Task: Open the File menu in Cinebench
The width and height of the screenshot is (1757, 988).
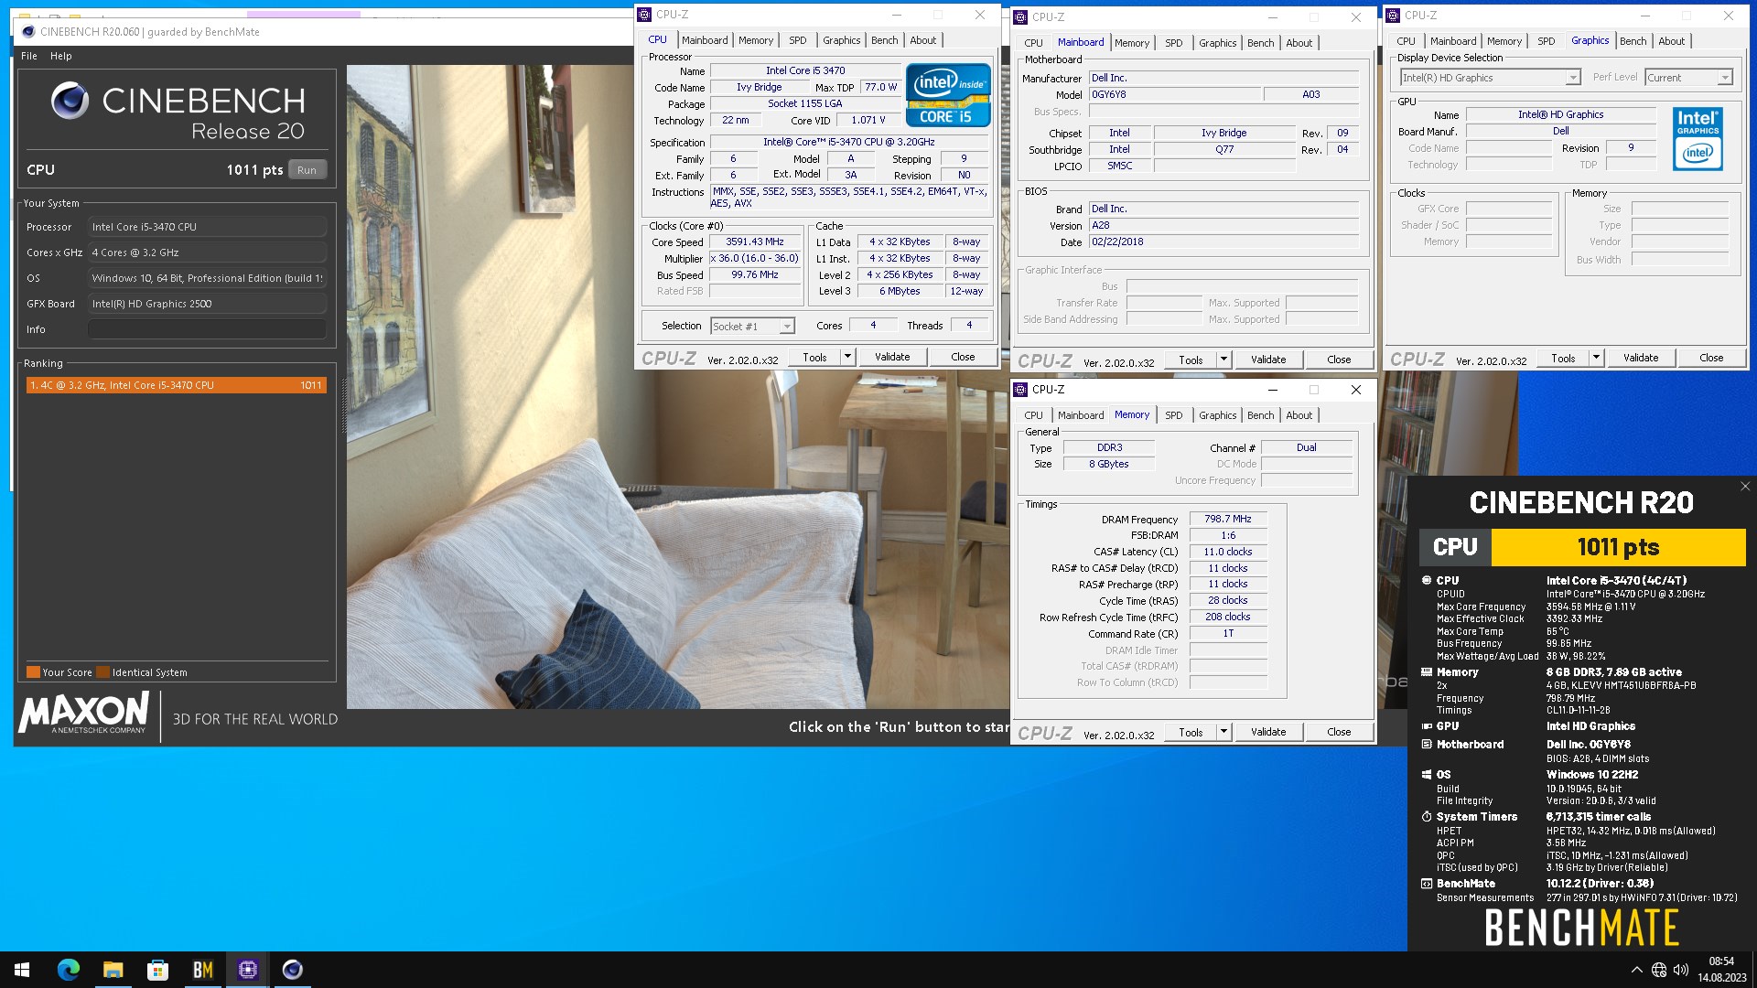Action: tap(29, 56)
